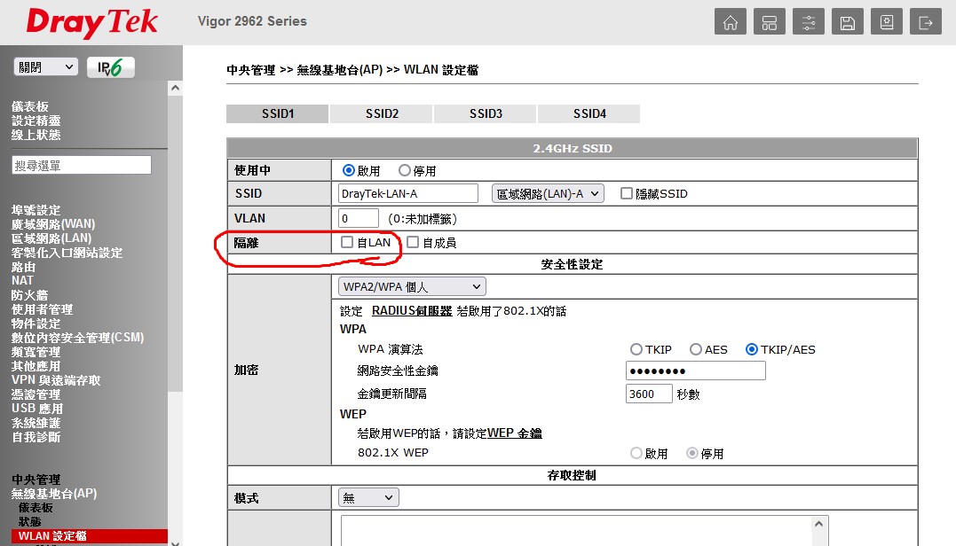
Task: Open the 區域網路(LAN)-A dropdown
Action: (548, 193)
